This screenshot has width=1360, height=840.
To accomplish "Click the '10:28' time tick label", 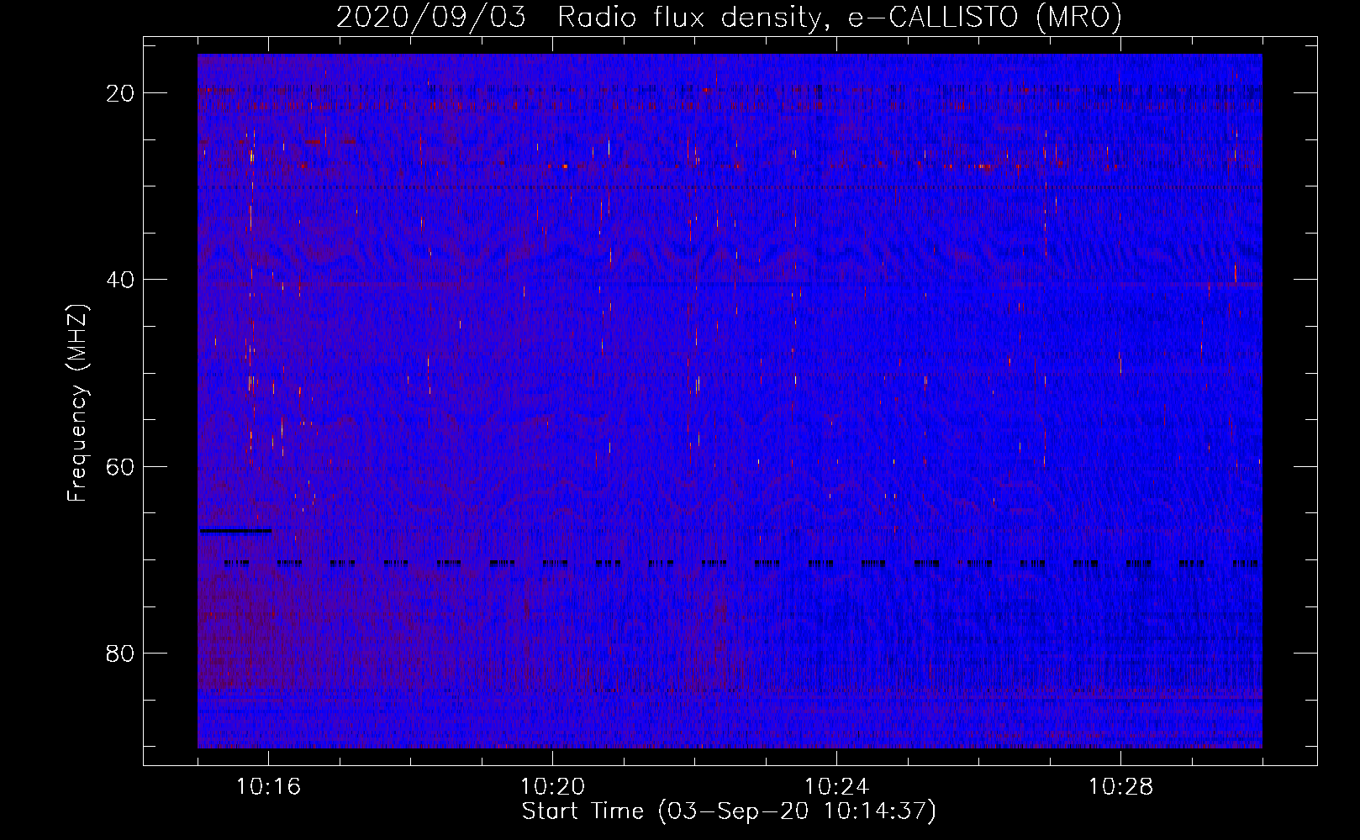I will pyautogui.click(x=1120, y=787).
